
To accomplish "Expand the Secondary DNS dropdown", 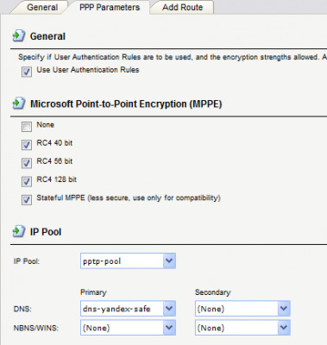I will click(284, 309).
